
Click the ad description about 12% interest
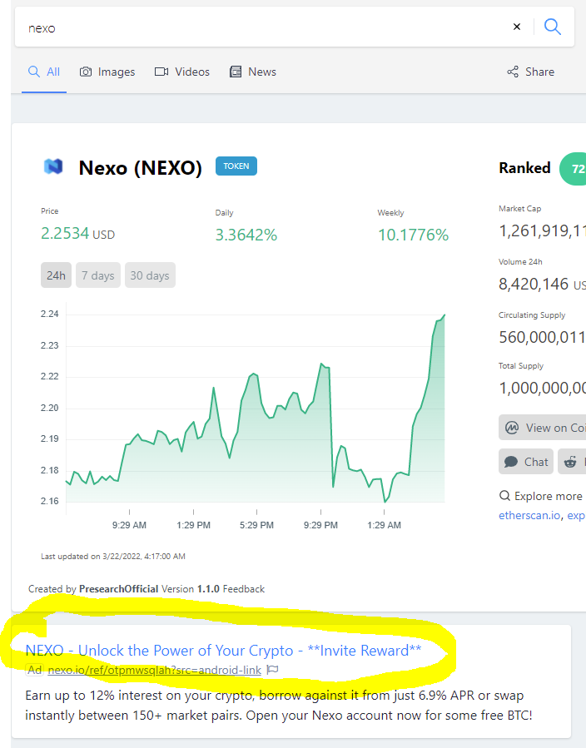click(279, 706)
